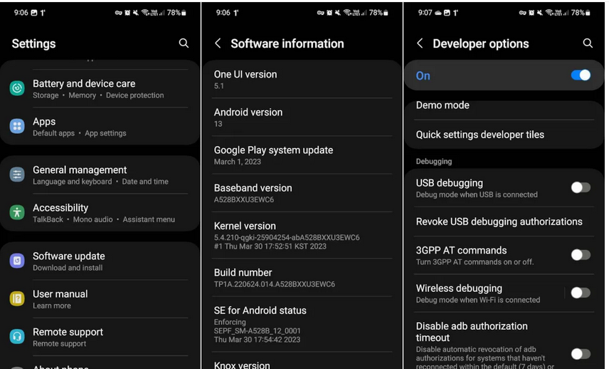The width and height of the screenshot is (609, 369).
Task: Tap 78% battery text in Software information status bar
Action: [376, 13]
